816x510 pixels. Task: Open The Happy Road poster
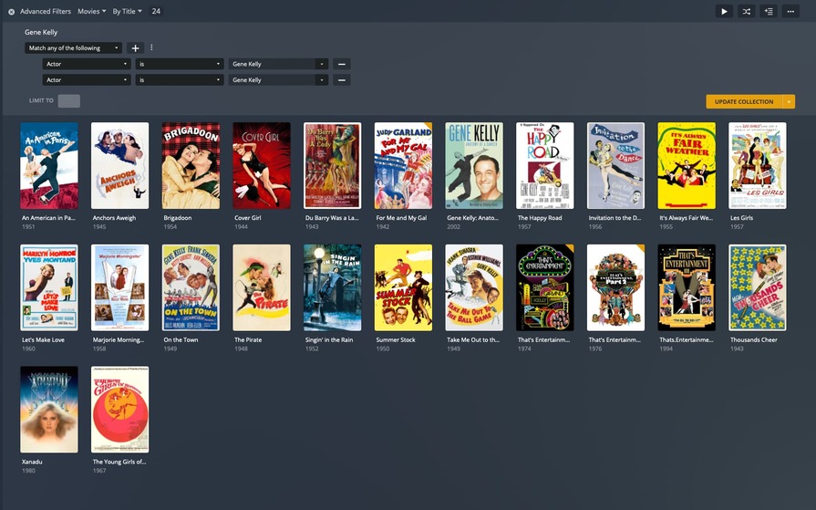(545, 166)
